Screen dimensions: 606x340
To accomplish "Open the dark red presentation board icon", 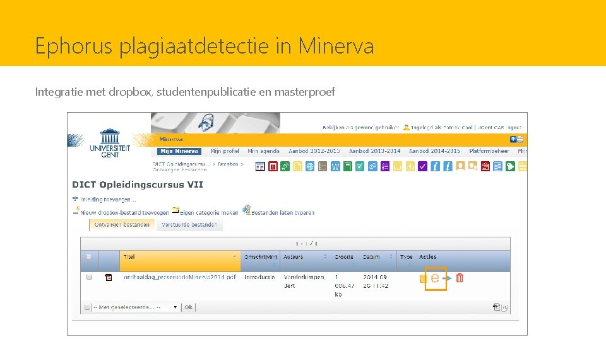I will (485, 166).
